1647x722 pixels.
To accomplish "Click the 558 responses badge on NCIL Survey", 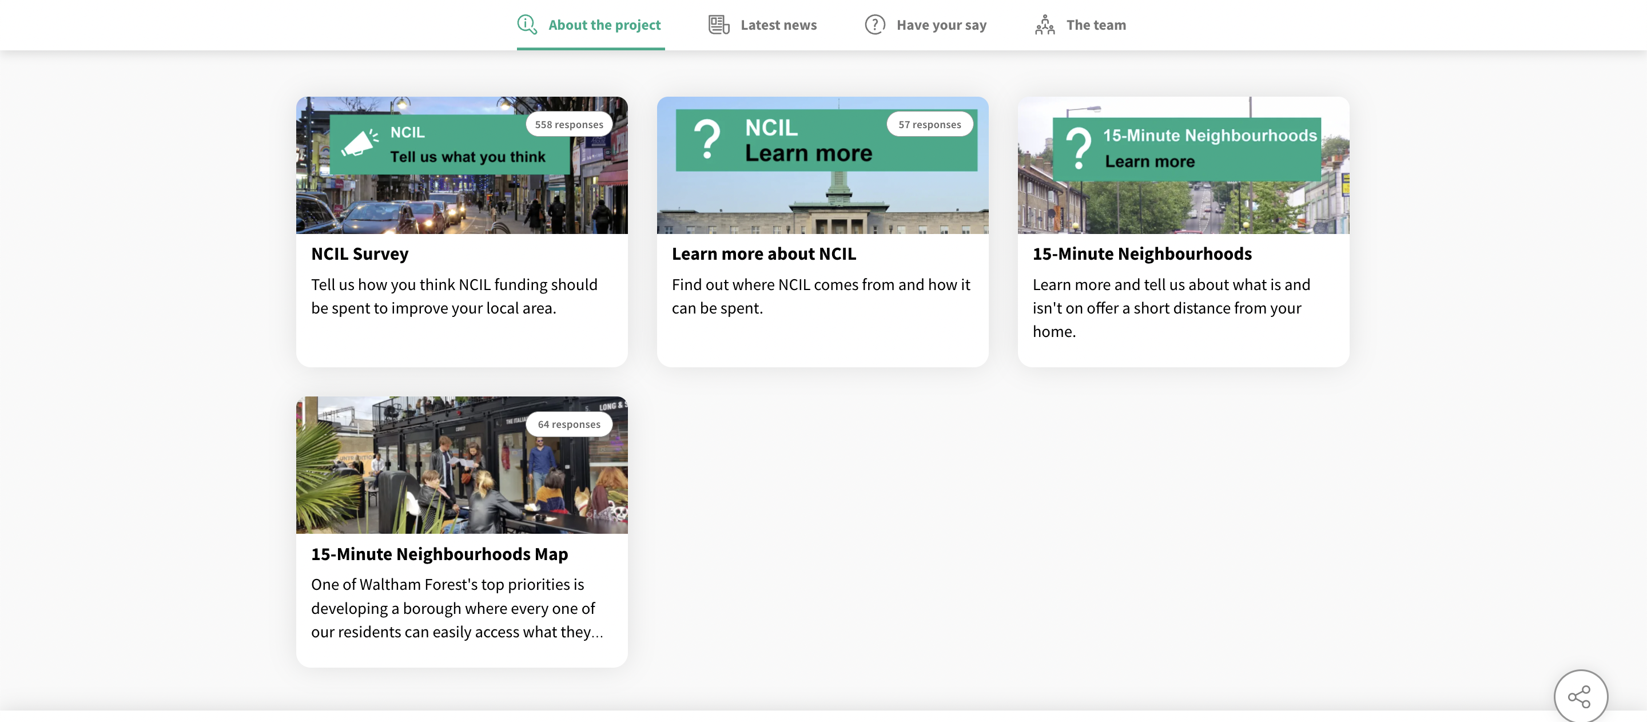I will (x=568, y=124).
